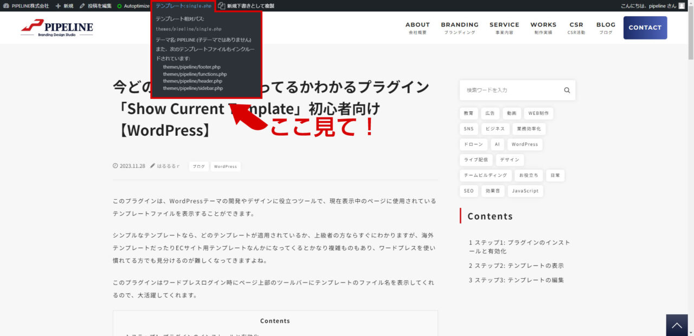Screen dimensions: 694x336
Task: Click the ブログ category label under the title
Action: pos(199,167)
